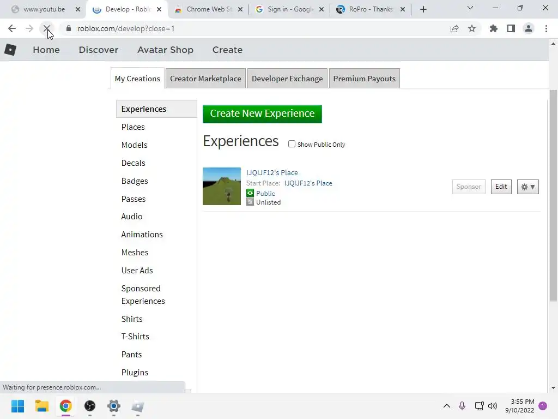Open the Chrome profile avatar icon
The height and width of the screenshot is (419, 558).
click(x=529, y=28)
